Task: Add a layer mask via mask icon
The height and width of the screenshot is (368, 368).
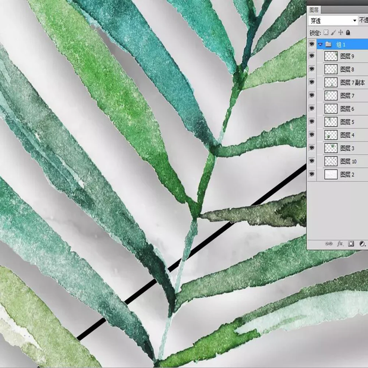Action: (351, 244)
